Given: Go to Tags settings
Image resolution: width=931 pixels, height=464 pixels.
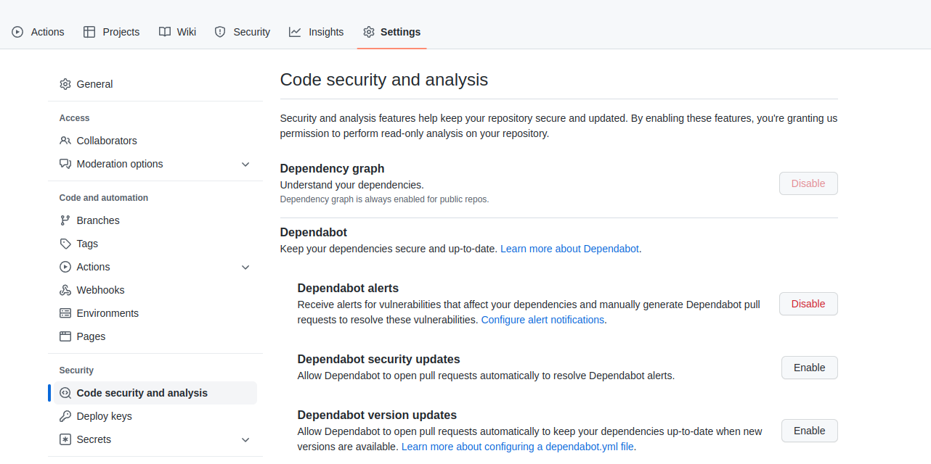Looking at the screenshot, I should [x=155, y=244].
